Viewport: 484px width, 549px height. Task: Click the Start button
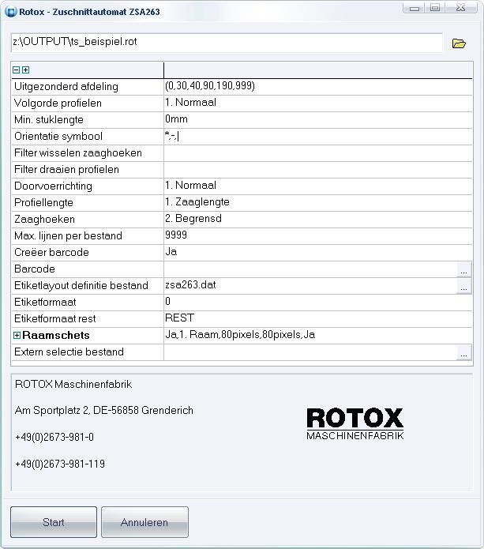pos(54,522)
